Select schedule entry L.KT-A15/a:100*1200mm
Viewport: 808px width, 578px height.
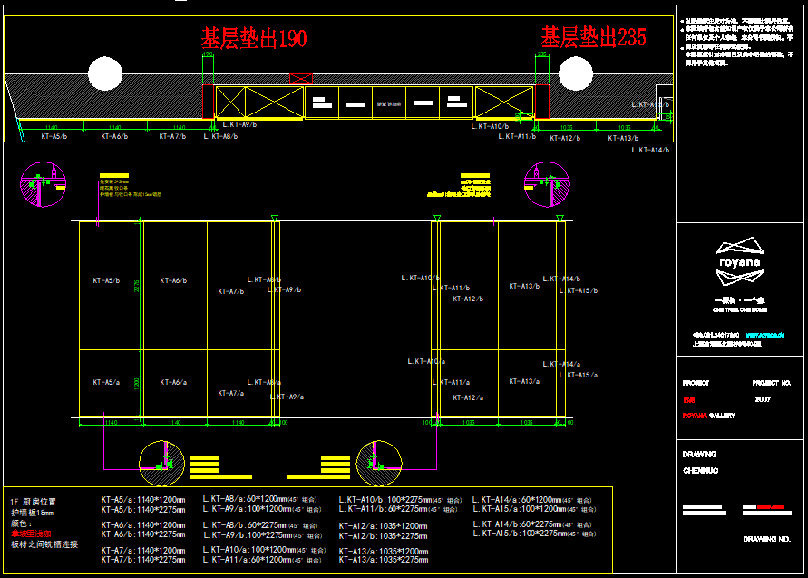pos(534,509)
